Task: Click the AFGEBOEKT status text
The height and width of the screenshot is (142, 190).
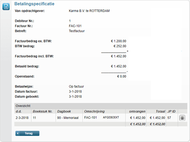Action: (111, 117)
